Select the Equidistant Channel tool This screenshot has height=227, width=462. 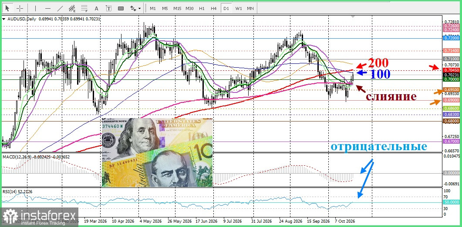[x=72, y=8]
